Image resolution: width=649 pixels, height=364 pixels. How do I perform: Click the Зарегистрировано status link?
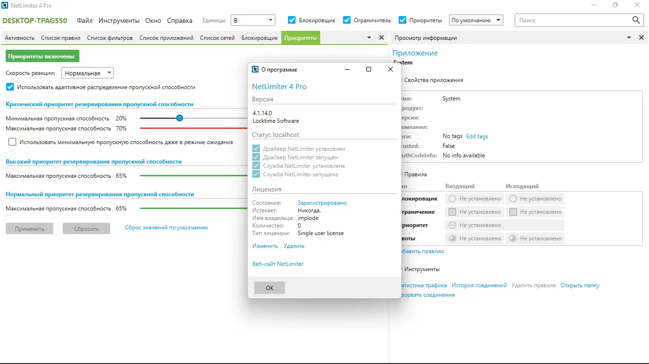tap(322, 203)
